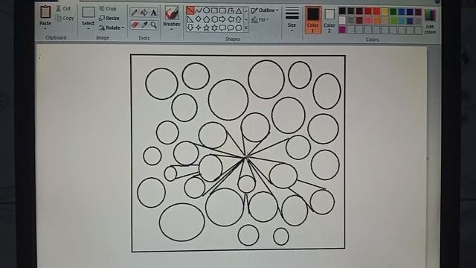Click the Select rectangle tool
This screenshot has width=476, height=268.
pos(88,12)
